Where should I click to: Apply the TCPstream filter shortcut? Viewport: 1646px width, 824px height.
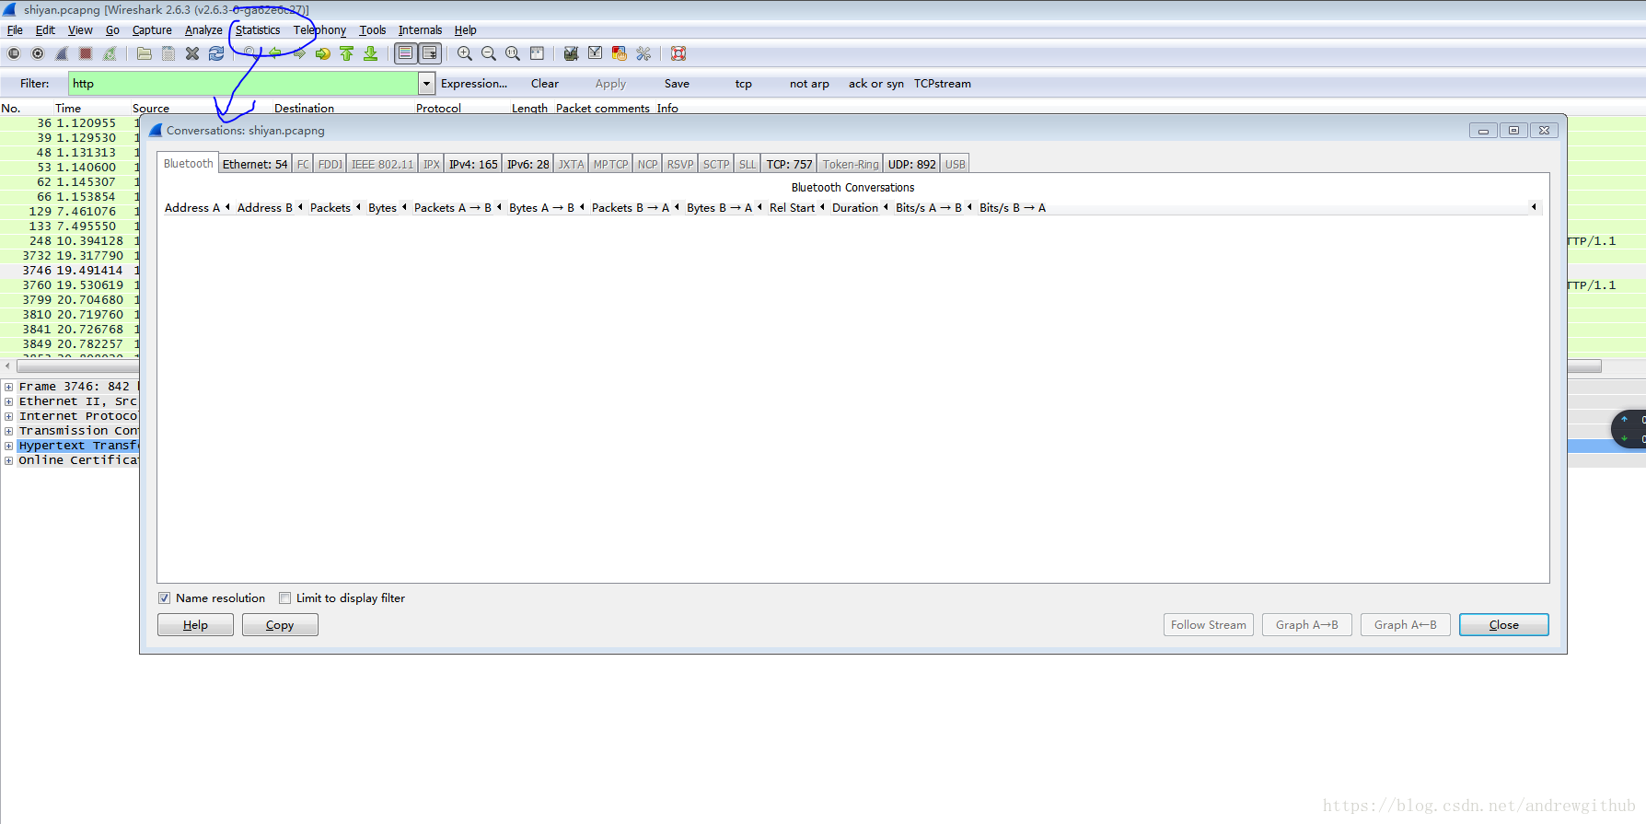(943, 84)
